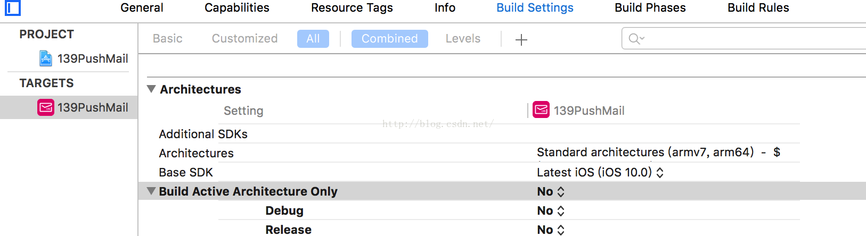This screenshot has height=236, width=866.
Task: Open the Build Phases tab
Action: (x=650, y=8)
